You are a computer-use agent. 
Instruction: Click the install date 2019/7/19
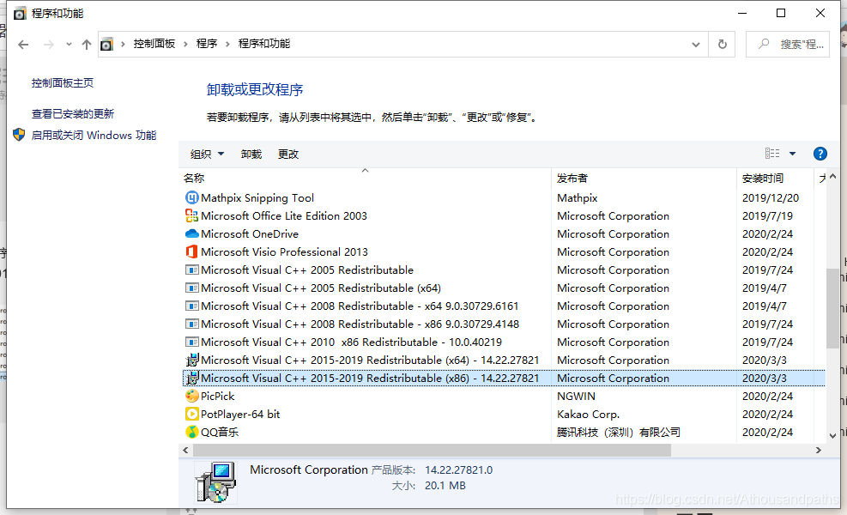(767, 215)
